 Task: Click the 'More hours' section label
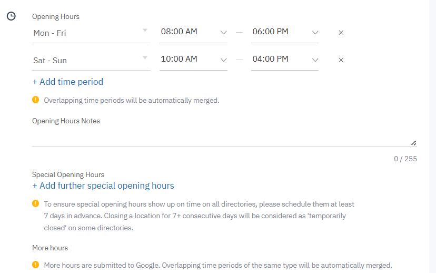click(x=50, y=248)
